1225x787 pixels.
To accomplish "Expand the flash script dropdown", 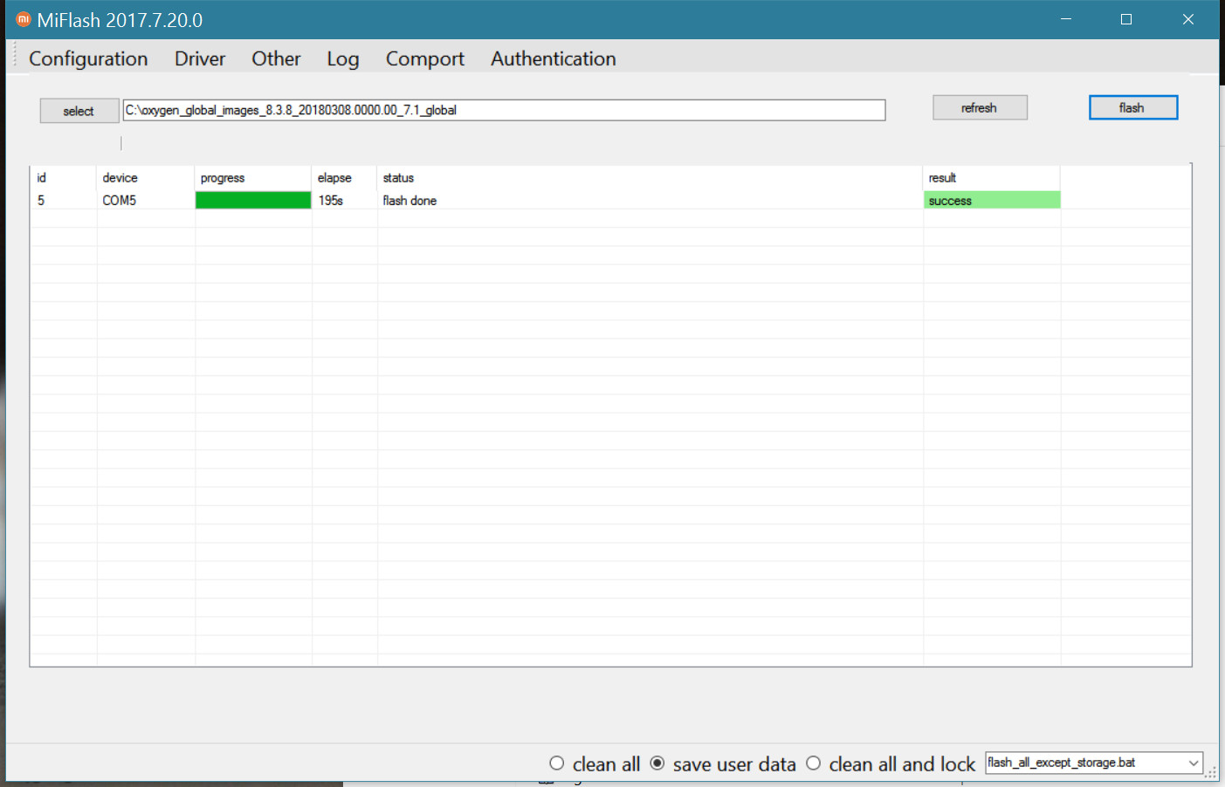I will click(1193, 763).
